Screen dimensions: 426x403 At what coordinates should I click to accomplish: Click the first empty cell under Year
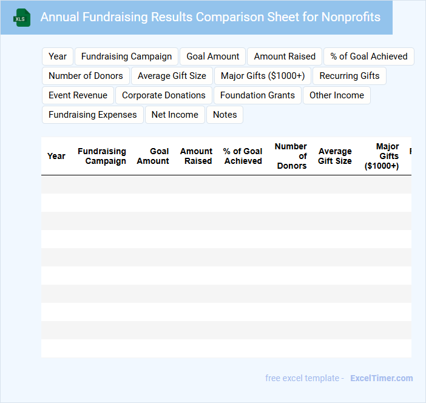(56, 185)
